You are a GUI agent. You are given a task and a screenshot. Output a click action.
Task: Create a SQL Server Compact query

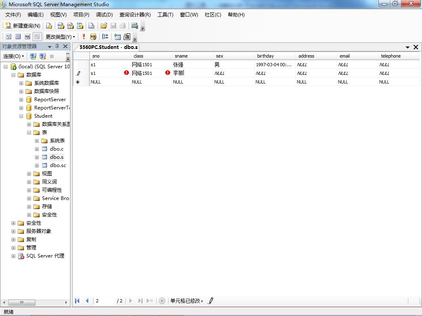point(91,26)
